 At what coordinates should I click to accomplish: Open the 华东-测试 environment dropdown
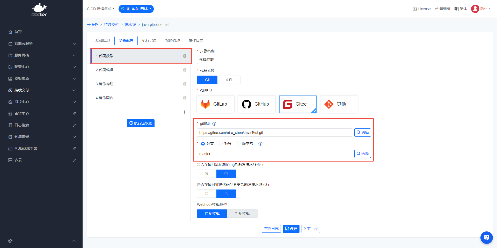pos(136,9)
